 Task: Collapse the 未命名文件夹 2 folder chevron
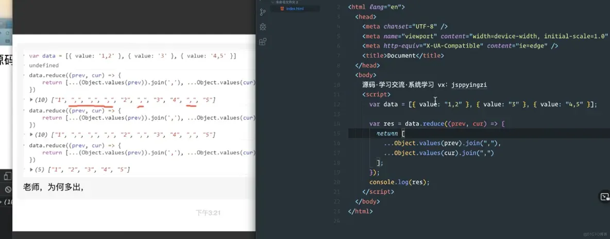click(x=273, y=3)
